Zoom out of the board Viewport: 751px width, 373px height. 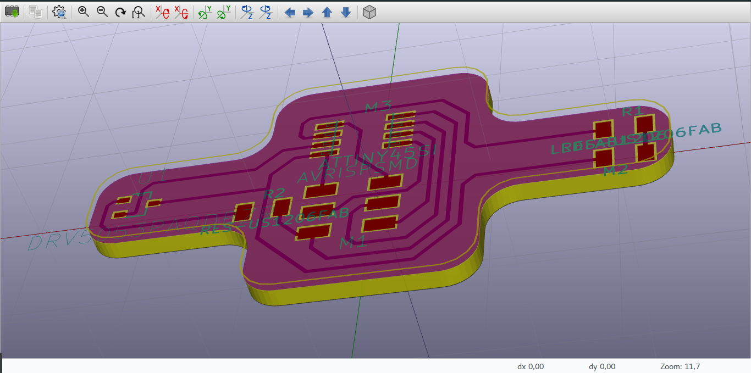click(101, 12)
